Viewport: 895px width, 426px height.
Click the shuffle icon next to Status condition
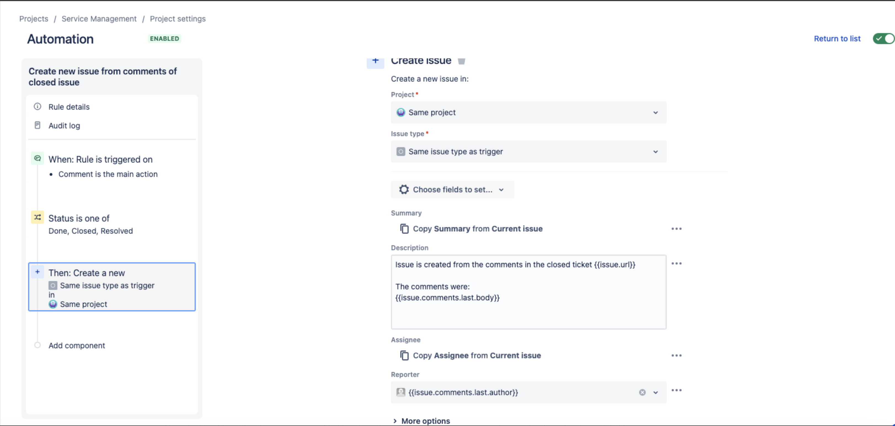click(37, 217)
